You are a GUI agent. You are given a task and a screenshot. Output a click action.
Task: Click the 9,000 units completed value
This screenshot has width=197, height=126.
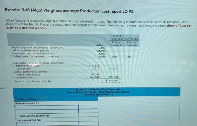pyautogui.click(x=102, y=54)
